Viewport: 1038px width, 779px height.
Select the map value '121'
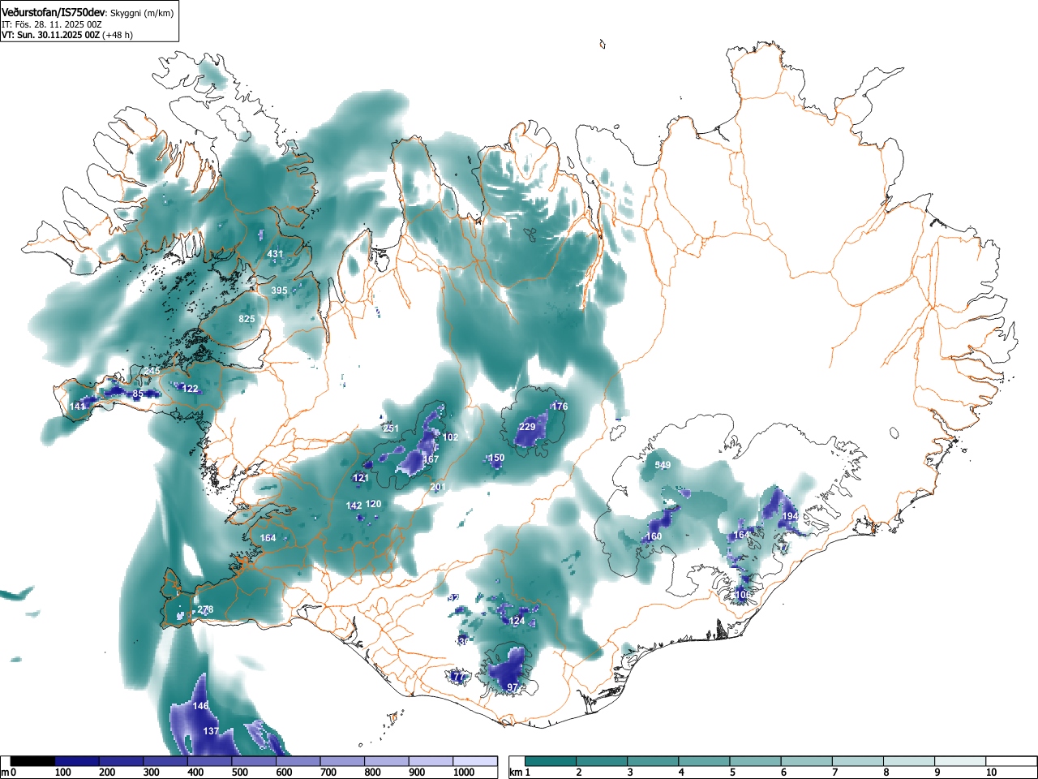(361, 479)
